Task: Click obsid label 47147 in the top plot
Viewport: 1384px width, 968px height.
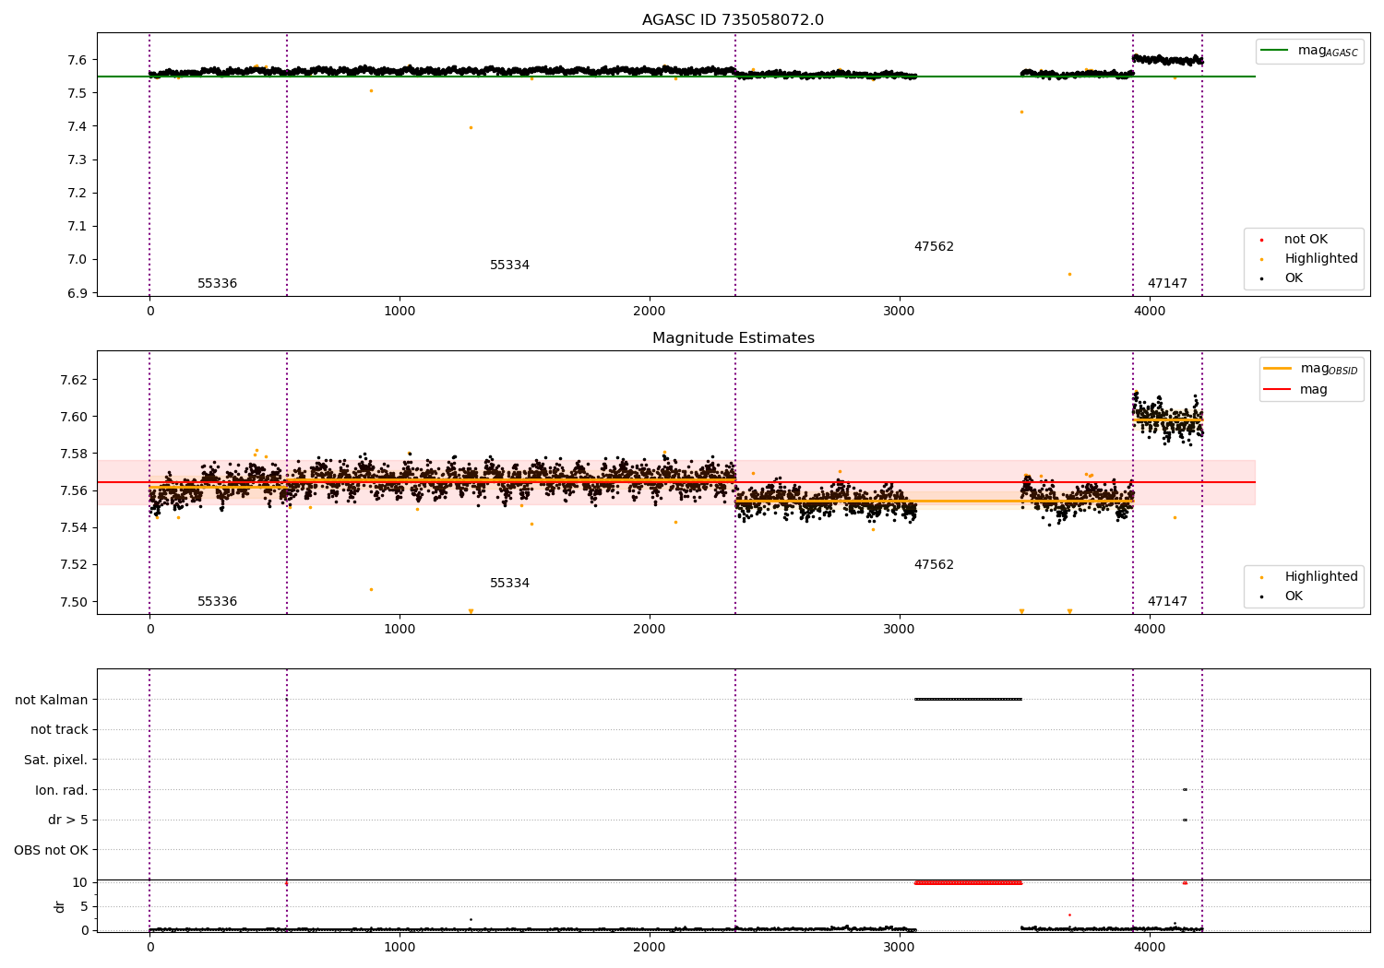Action: pos(1167,284)
